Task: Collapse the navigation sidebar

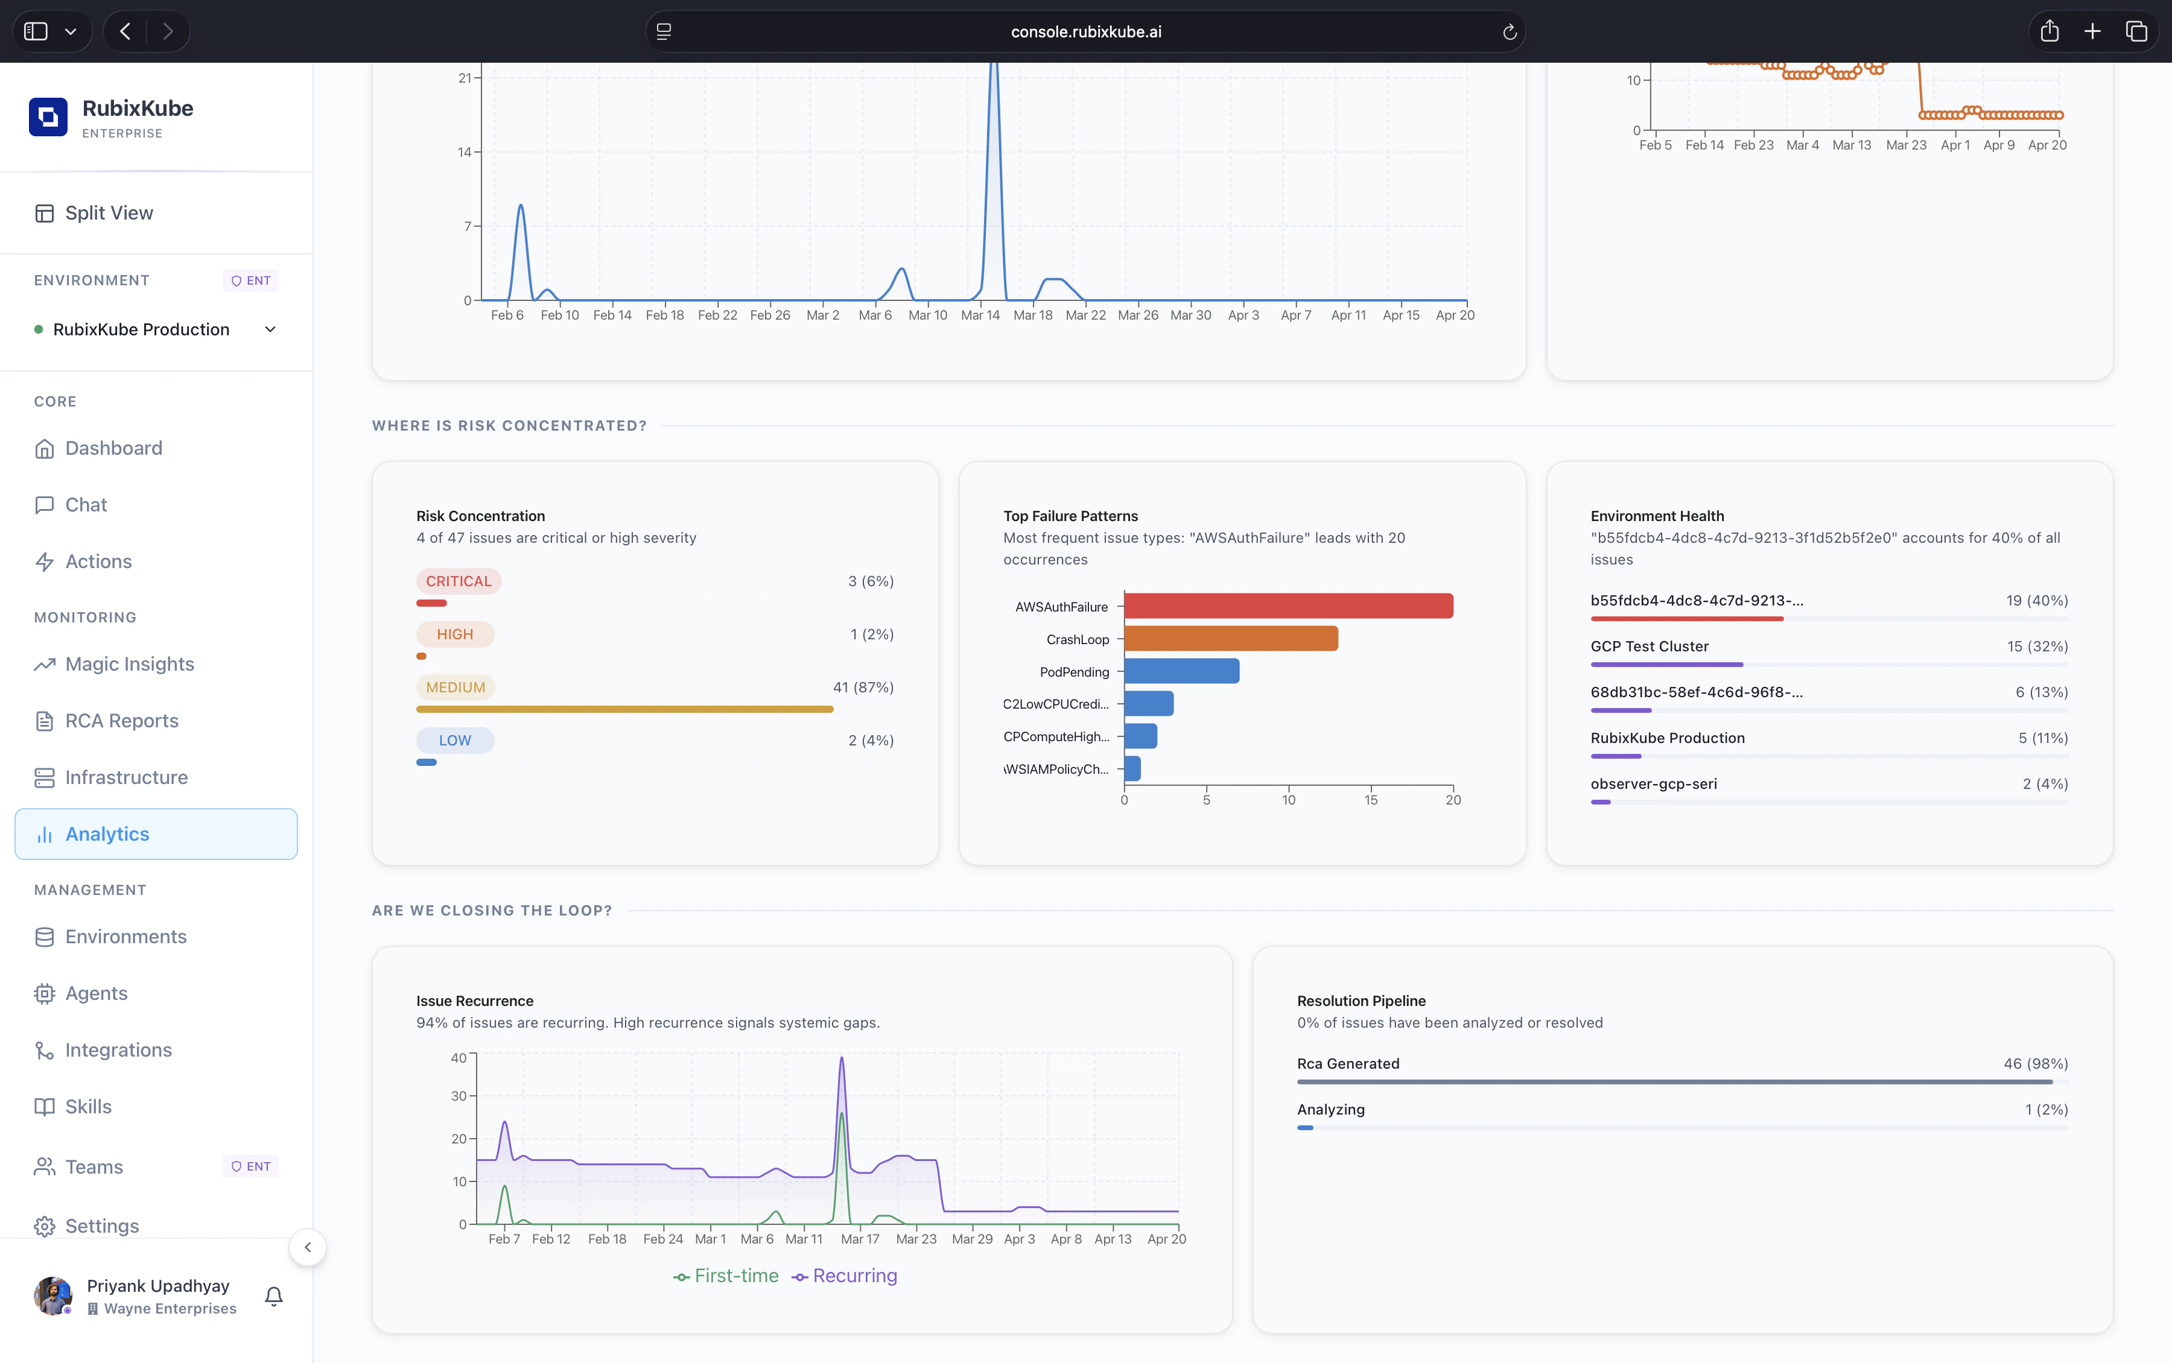Action: point(308,1247)
